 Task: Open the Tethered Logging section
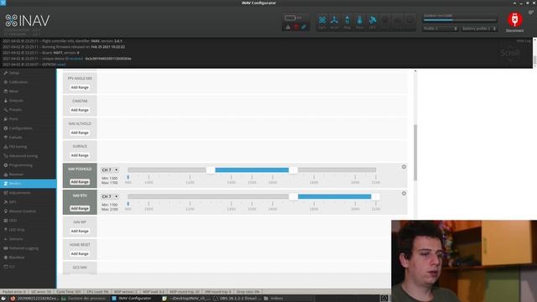tap(28, 248)
